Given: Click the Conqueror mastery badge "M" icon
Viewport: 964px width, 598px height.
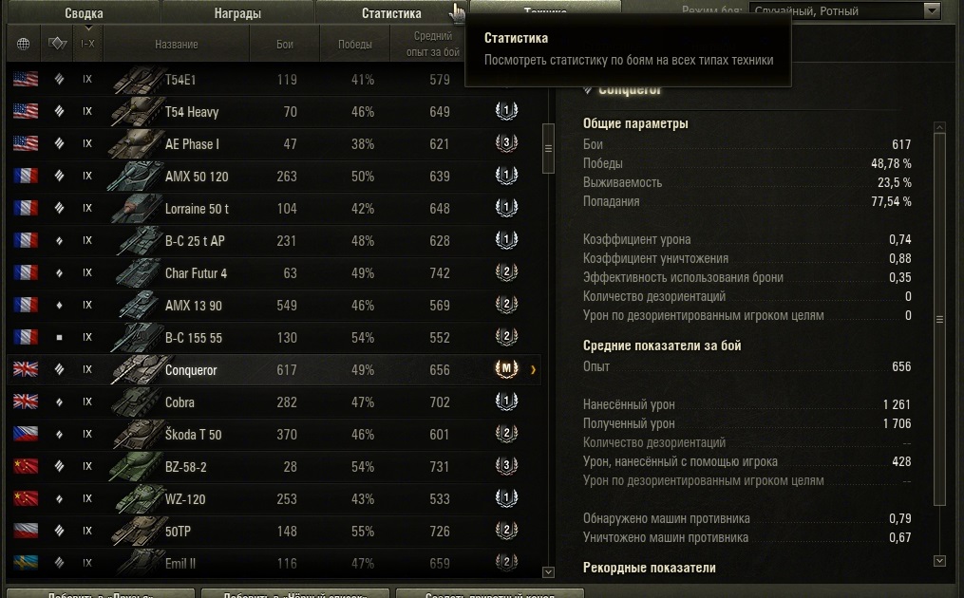Looking at the screenshot, I should click(x=506, y=369).
